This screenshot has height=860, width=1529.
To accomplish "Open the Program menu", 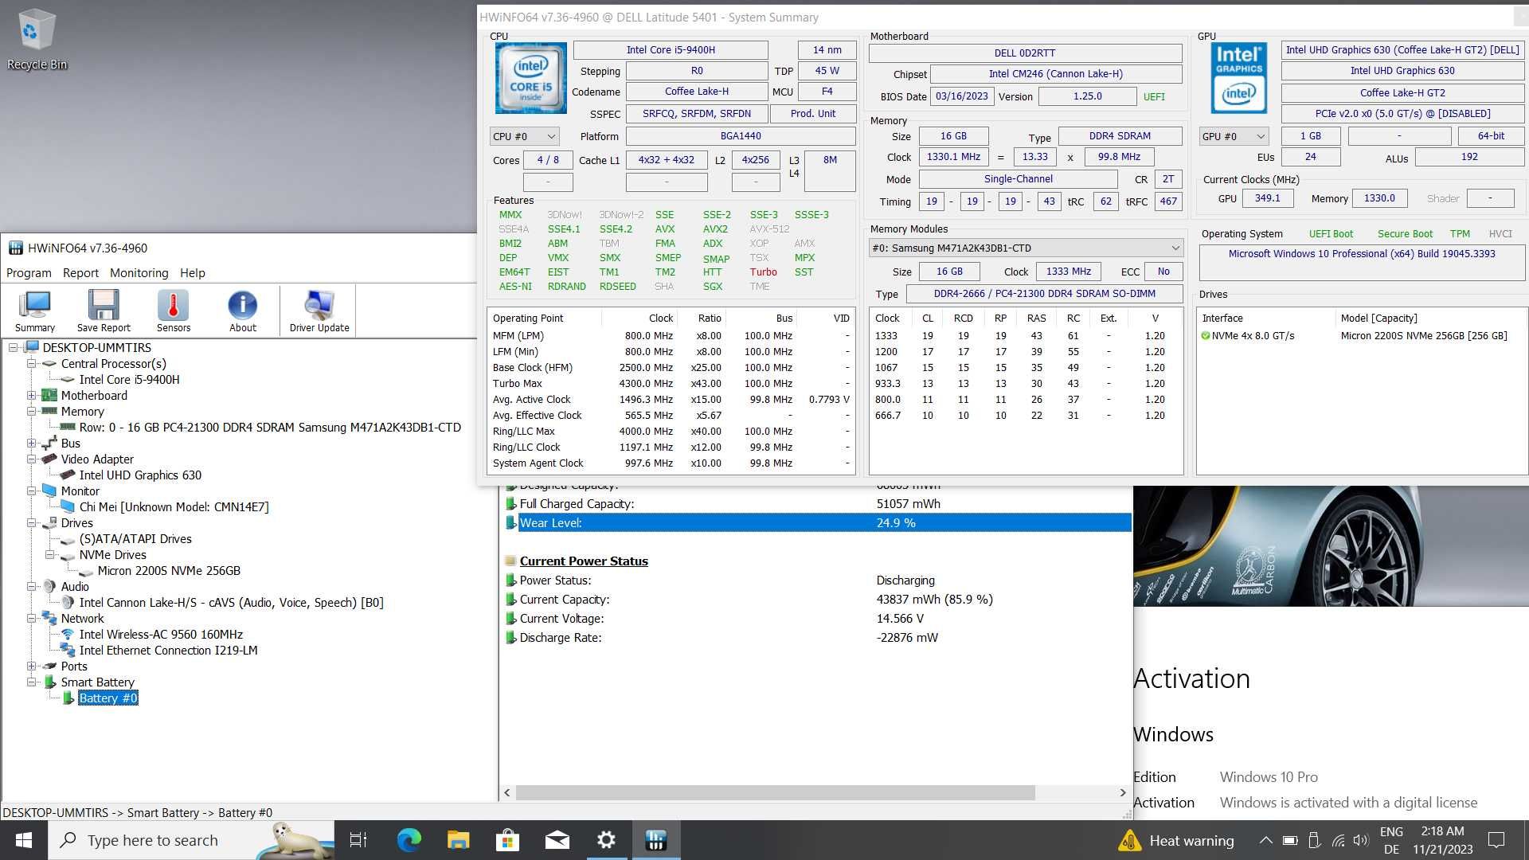I will coord(29,272).
